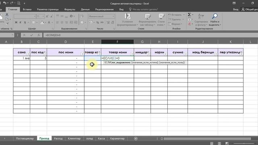Click the Percent style icon

pyautogui.click(x=98, y=23)
